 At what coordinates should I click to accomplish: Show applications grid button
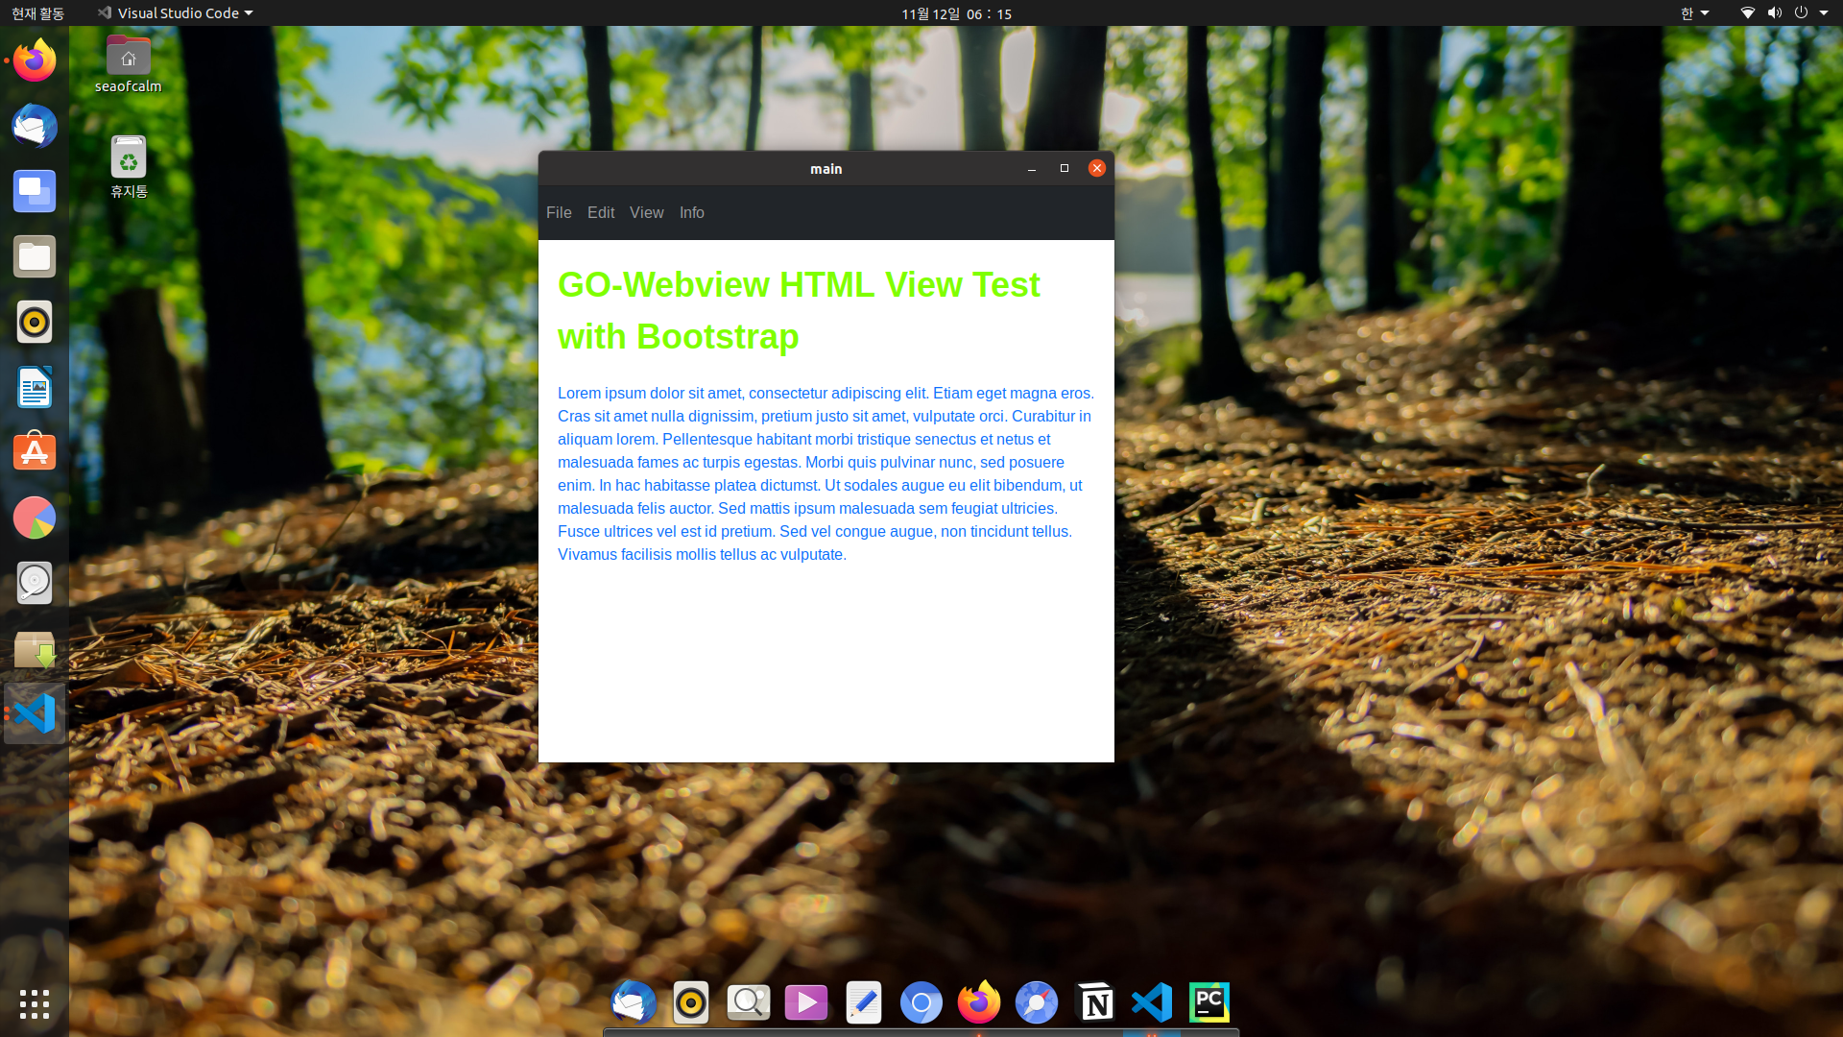35,1004
